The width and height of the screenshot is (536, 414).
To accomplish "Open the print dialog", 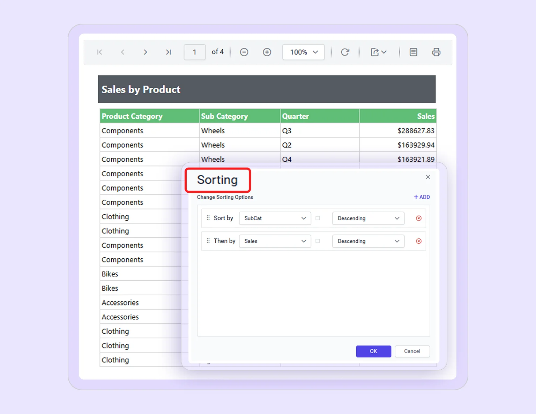I will click(436, 52).
